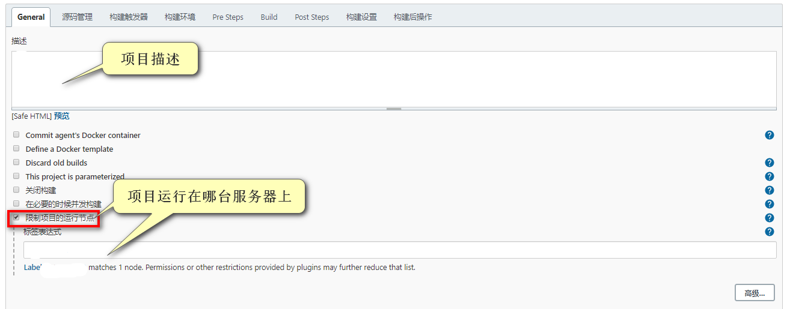Open 构建设置 tab

tap(361, 17)
